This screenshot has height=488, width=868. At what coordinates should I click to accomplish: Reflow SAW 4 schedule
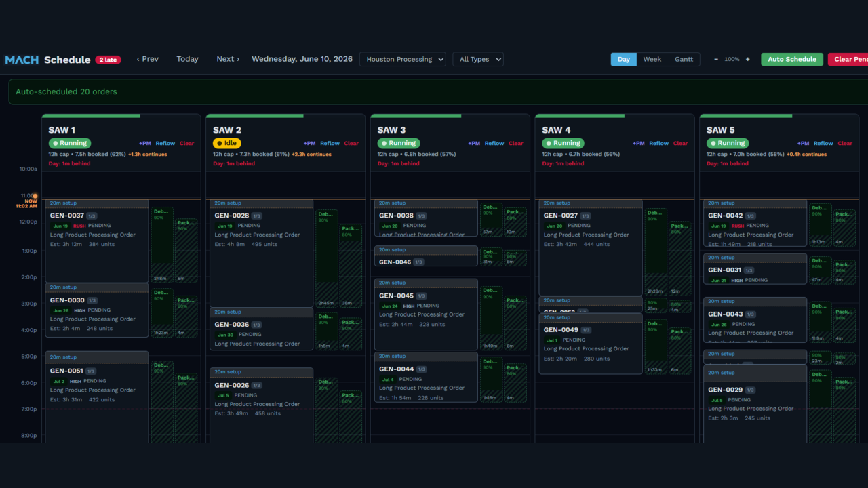658,143
